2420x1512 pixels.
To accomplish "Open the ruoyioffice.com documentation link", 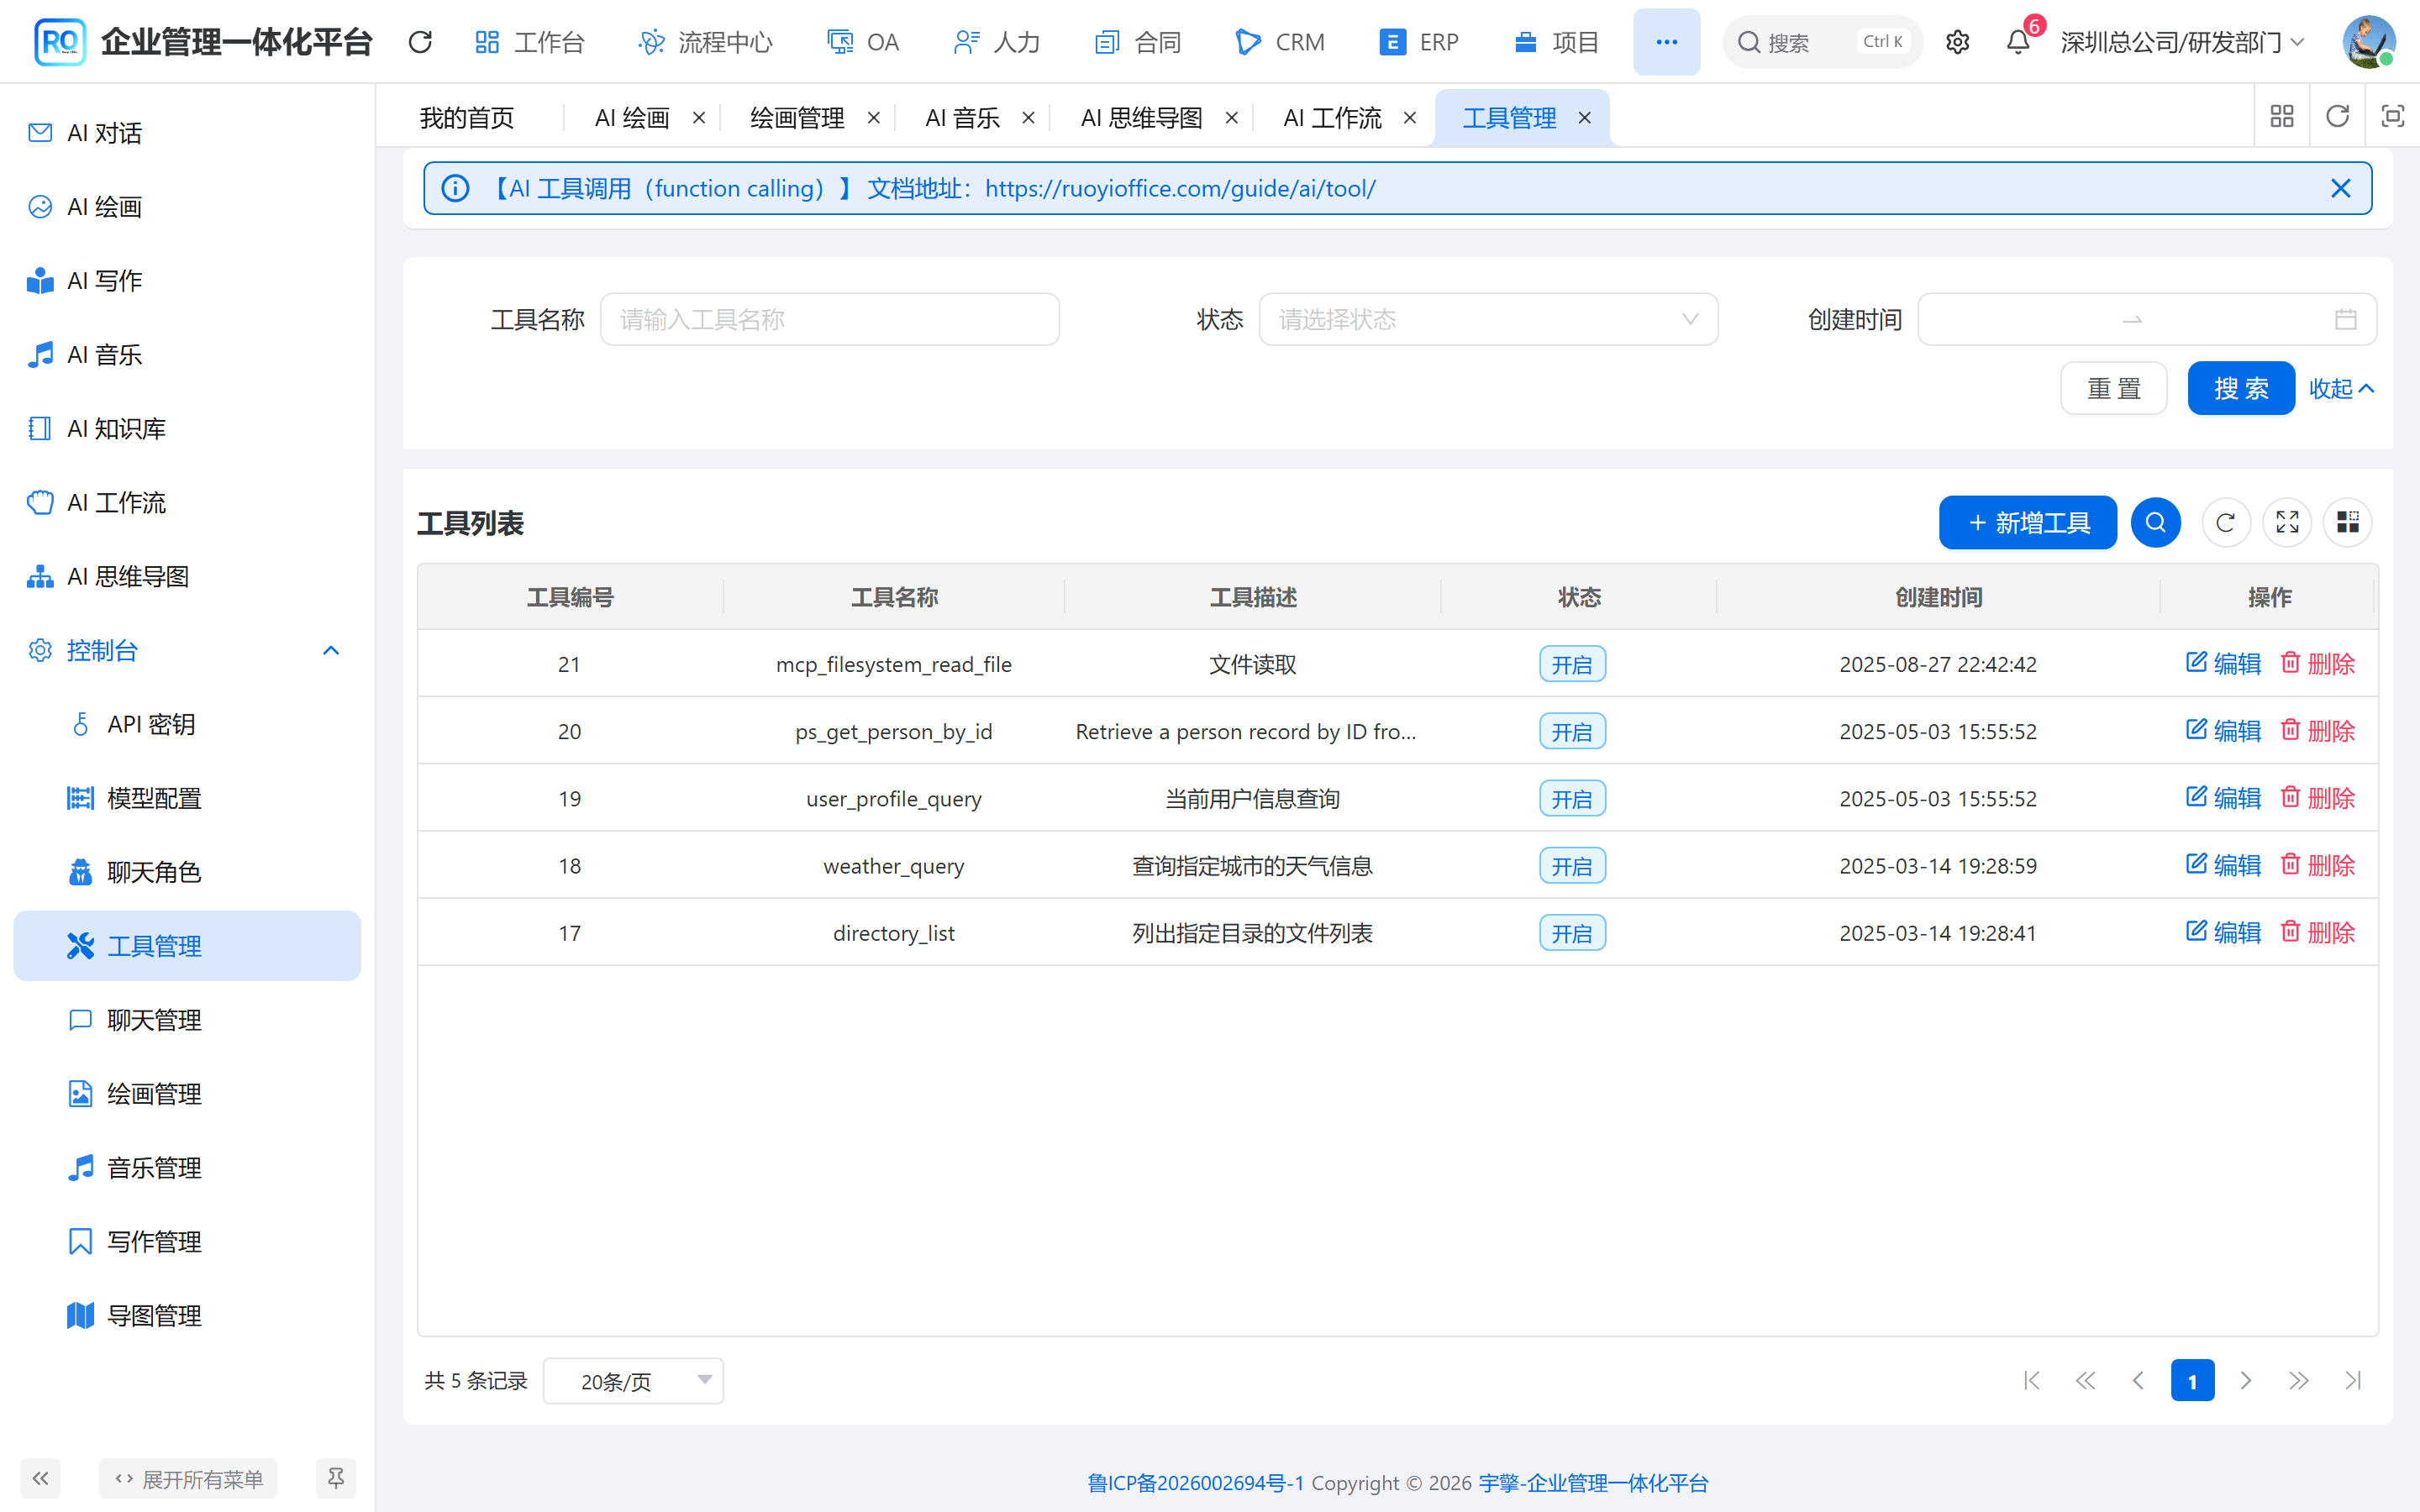I will point(1180,188).
